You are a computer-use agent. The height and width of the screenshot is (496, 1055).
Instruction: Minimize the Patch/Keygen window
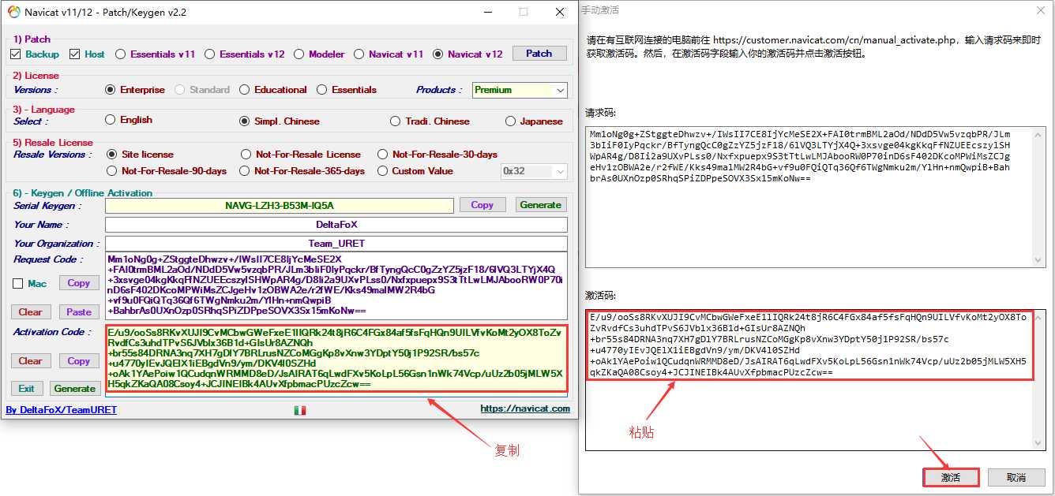pyautogui.click(x=486, y=12)
